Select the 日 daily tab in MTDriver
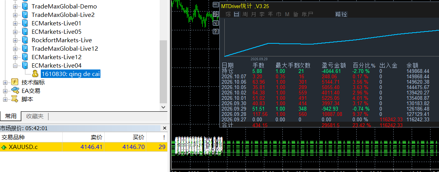439x172 pixels. (237, 14)
